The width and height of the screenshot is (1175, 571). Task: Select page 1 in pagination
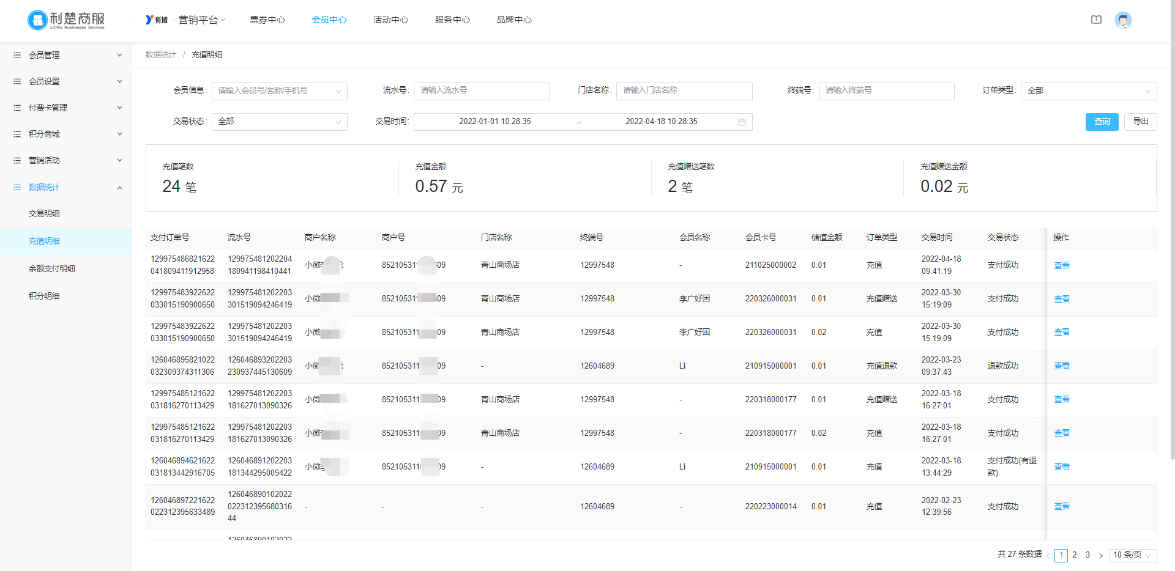click(x=1061, y=555)
